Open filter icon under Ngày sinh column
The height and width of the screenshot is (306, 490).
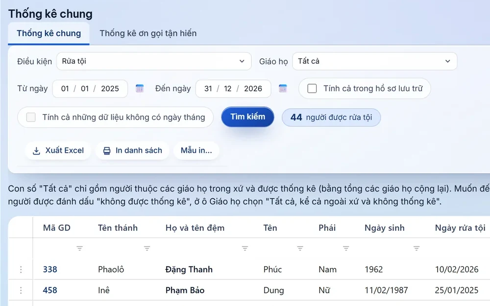(x=416, y=249)
